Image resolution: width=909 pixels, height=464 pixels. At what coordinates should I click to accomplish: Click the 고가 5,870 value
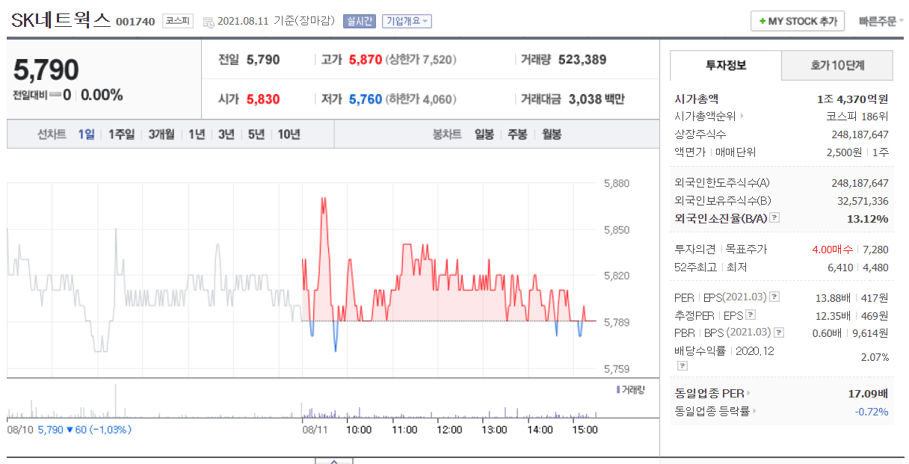(x=366, y=60)
